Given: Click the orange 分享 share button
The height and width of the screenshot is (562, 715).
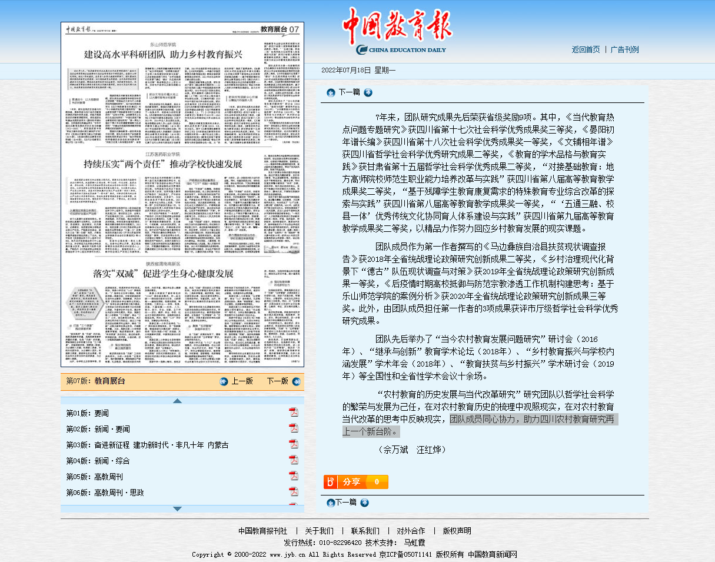Looking at the screenshot, I should (x=355, y=482).
